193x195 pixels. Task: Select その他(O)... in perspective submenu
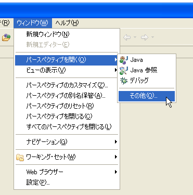click(x=147, y=96)
